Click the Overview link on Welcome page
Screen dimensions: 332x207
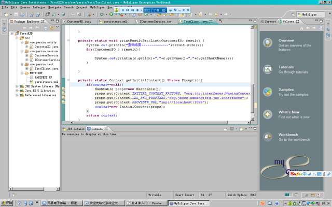click(x=286, y=40)
